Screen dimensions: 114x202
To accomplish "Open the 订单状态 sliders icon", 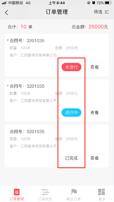I will tap(45, 192).
